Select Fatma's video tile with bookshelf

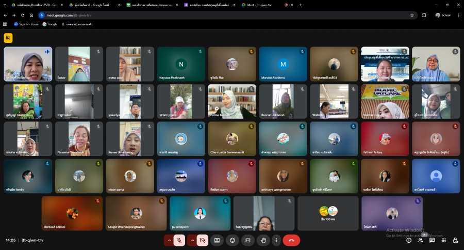(x=232, y=102)
